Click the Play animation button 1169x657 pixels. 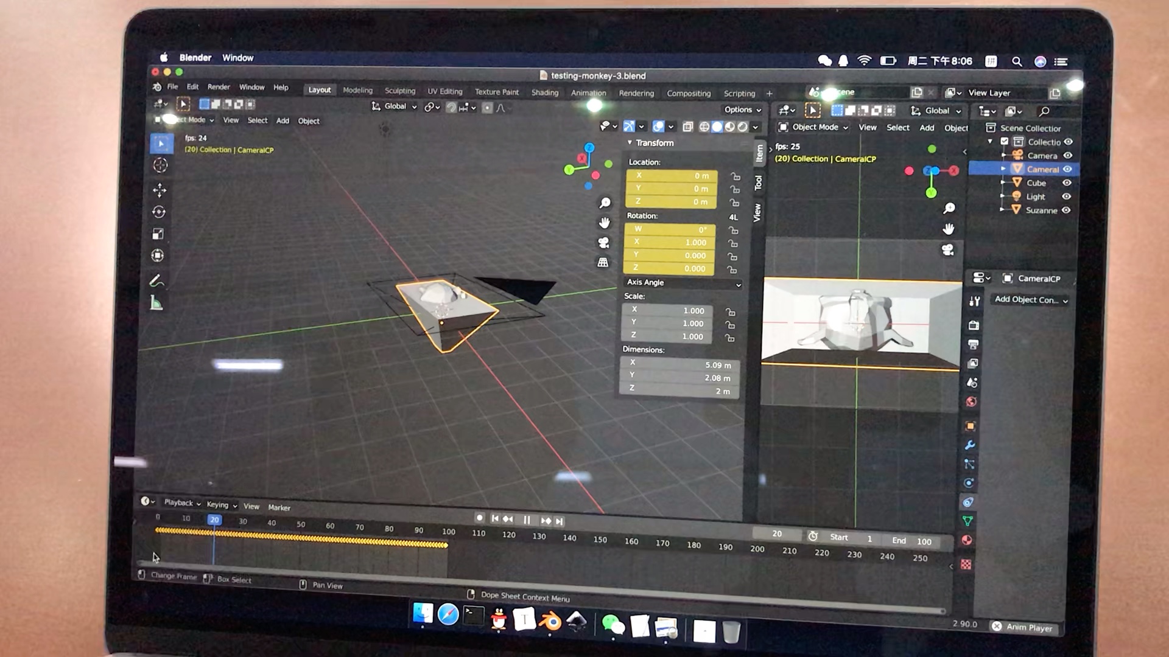click(528, 520)
